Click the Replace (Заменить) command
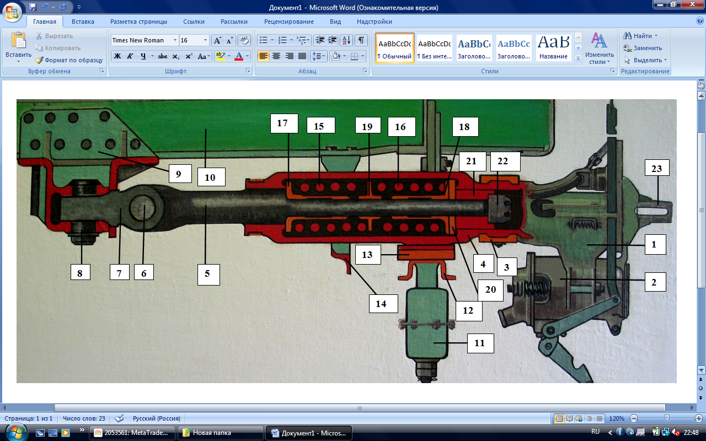706x441 pixels. [643, 48]
